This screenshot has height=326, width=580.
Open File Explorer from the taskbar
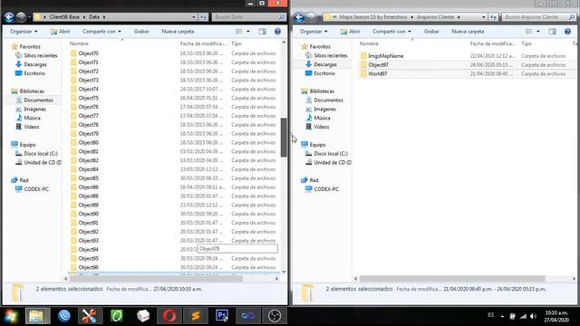coord(37,316)
